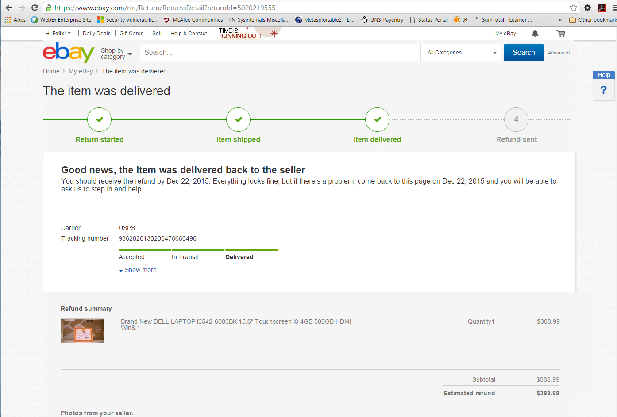Screen dimensions: 617x417
Task: Click the Estimated refund amount $388.99
Action: [x=548, y=393]
